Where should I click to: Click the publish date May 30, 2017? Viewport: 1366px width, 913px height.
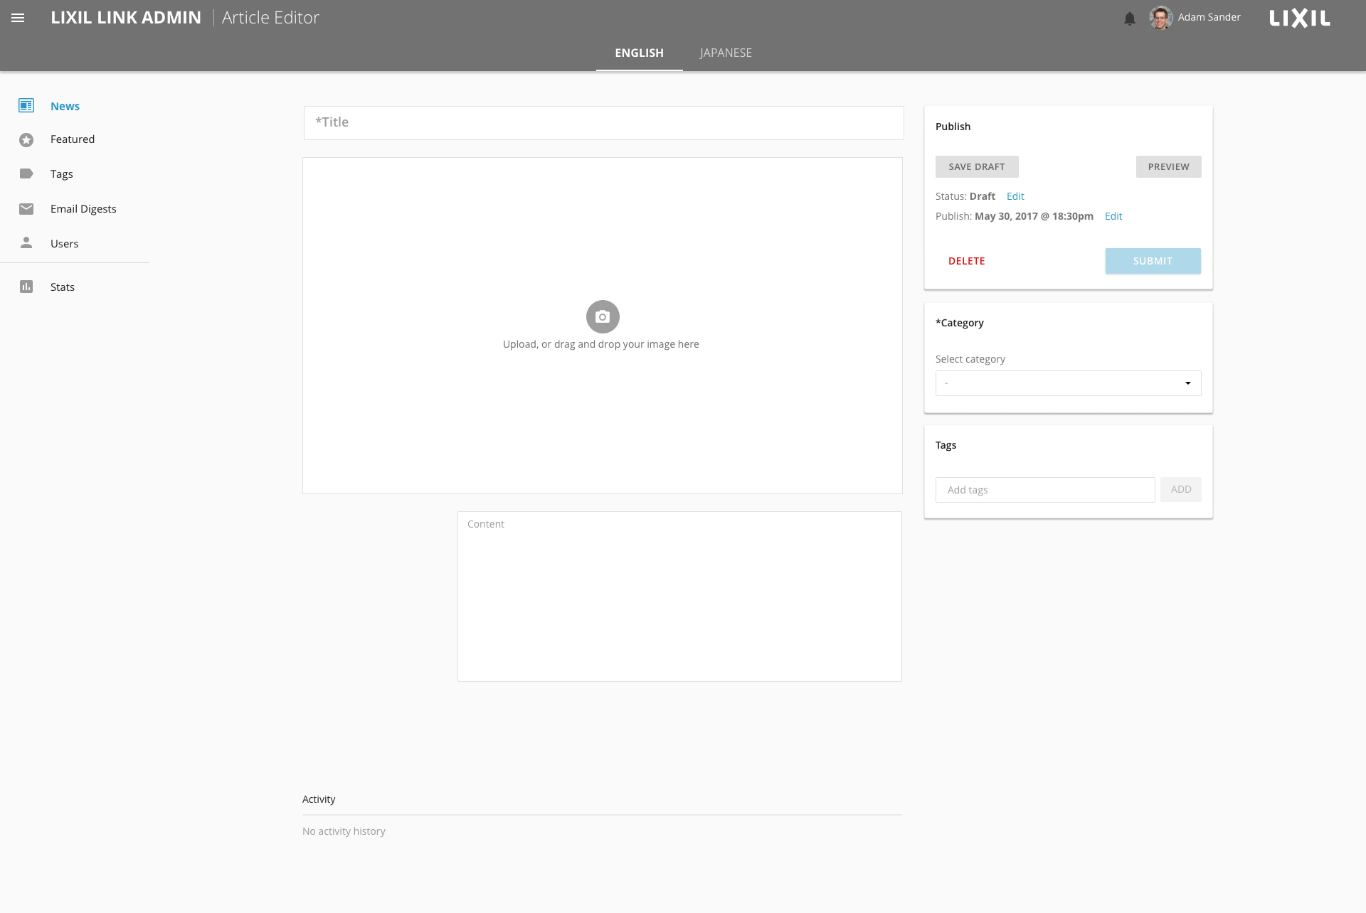[x=1034, y=216]
